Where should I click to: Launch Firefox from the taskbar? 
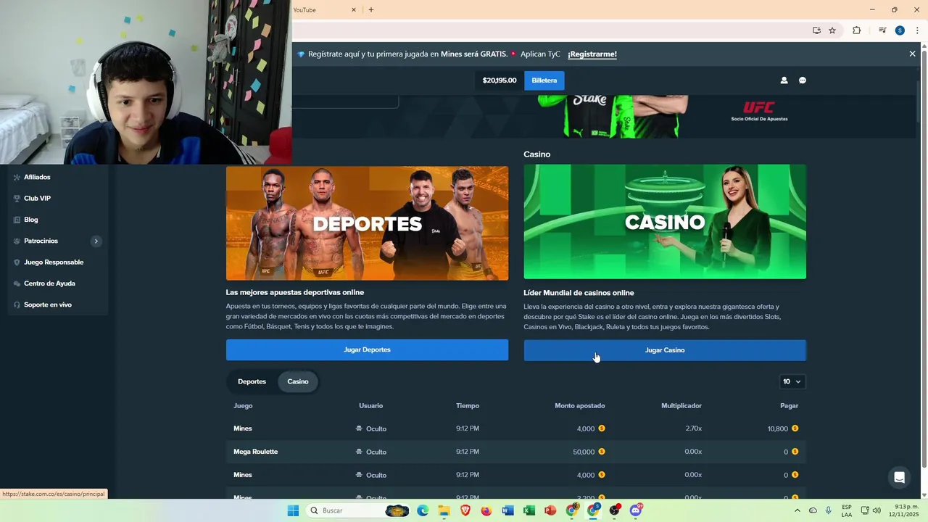tap(486, 510)
